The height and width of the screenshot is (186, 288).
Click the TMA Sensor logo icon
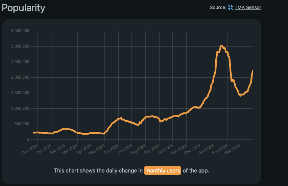231,7
